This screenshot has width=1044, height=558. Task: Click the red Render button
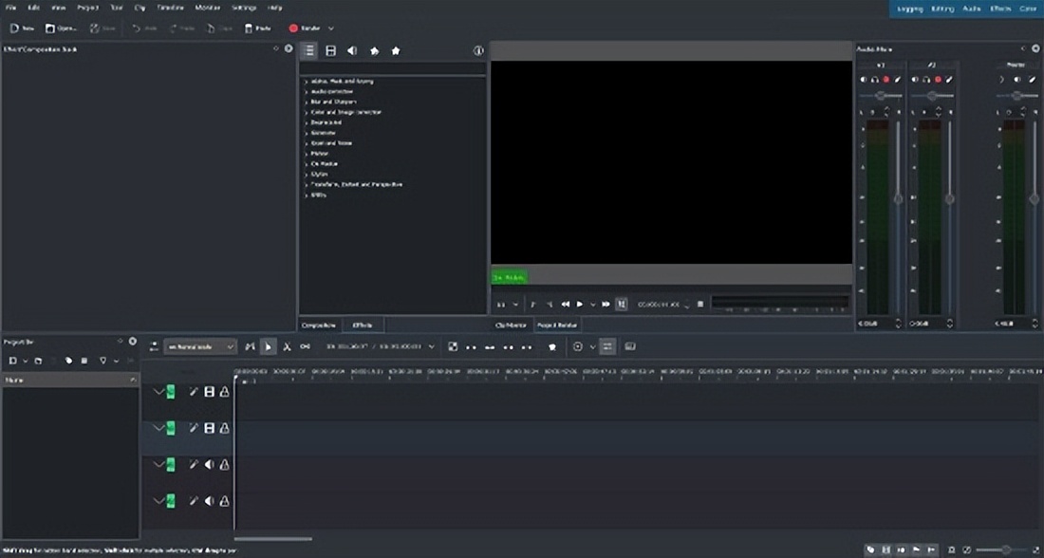[x=305, y=28]
